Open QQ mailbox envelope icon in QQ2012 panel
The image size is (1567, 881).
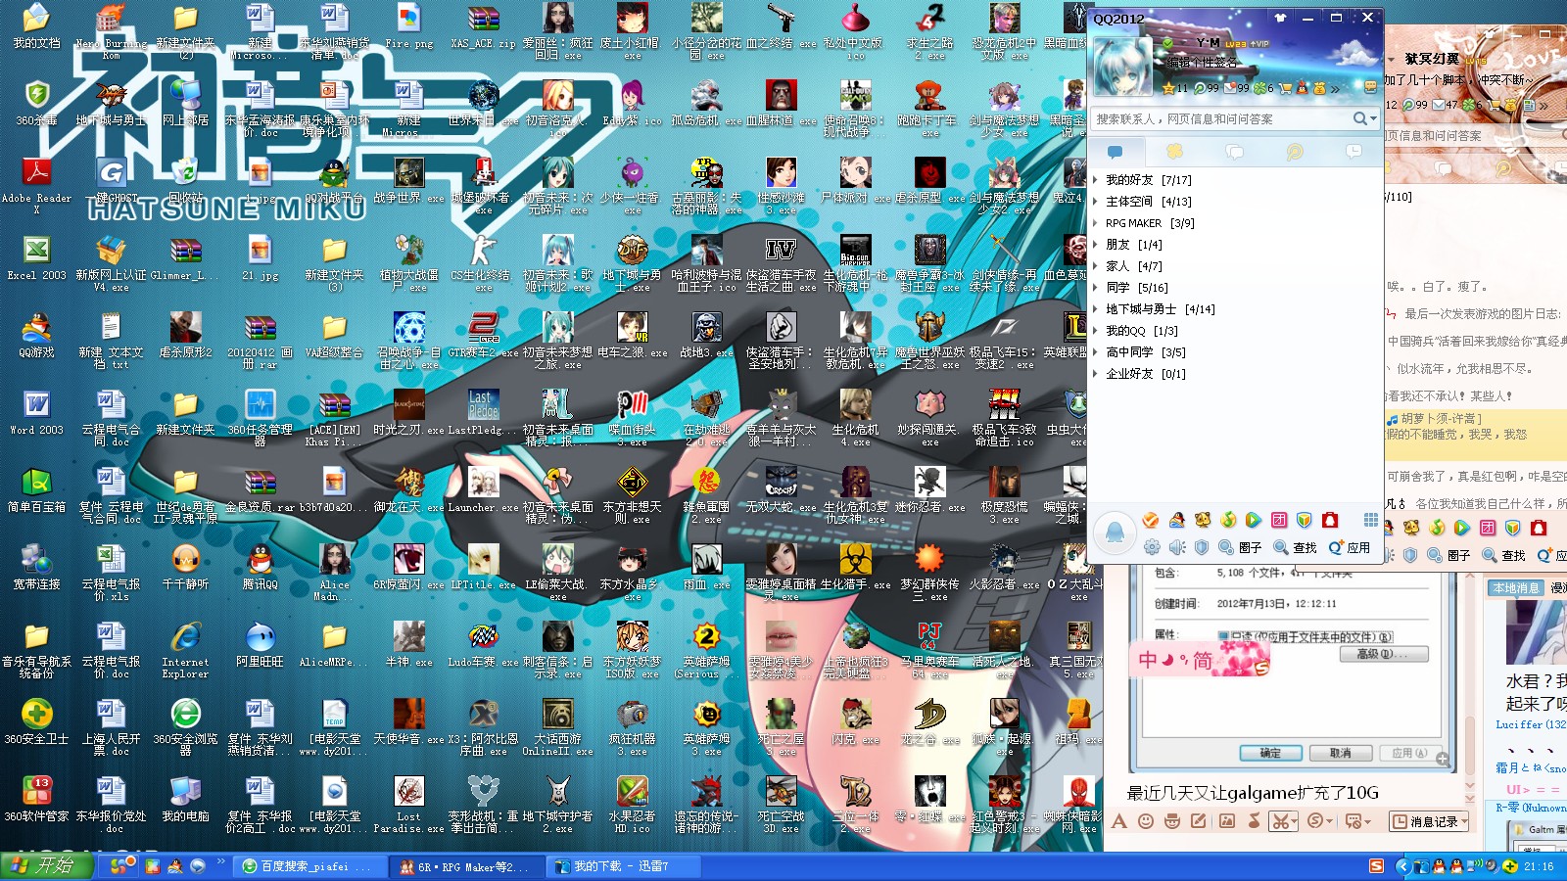(x=1230, y=88)
